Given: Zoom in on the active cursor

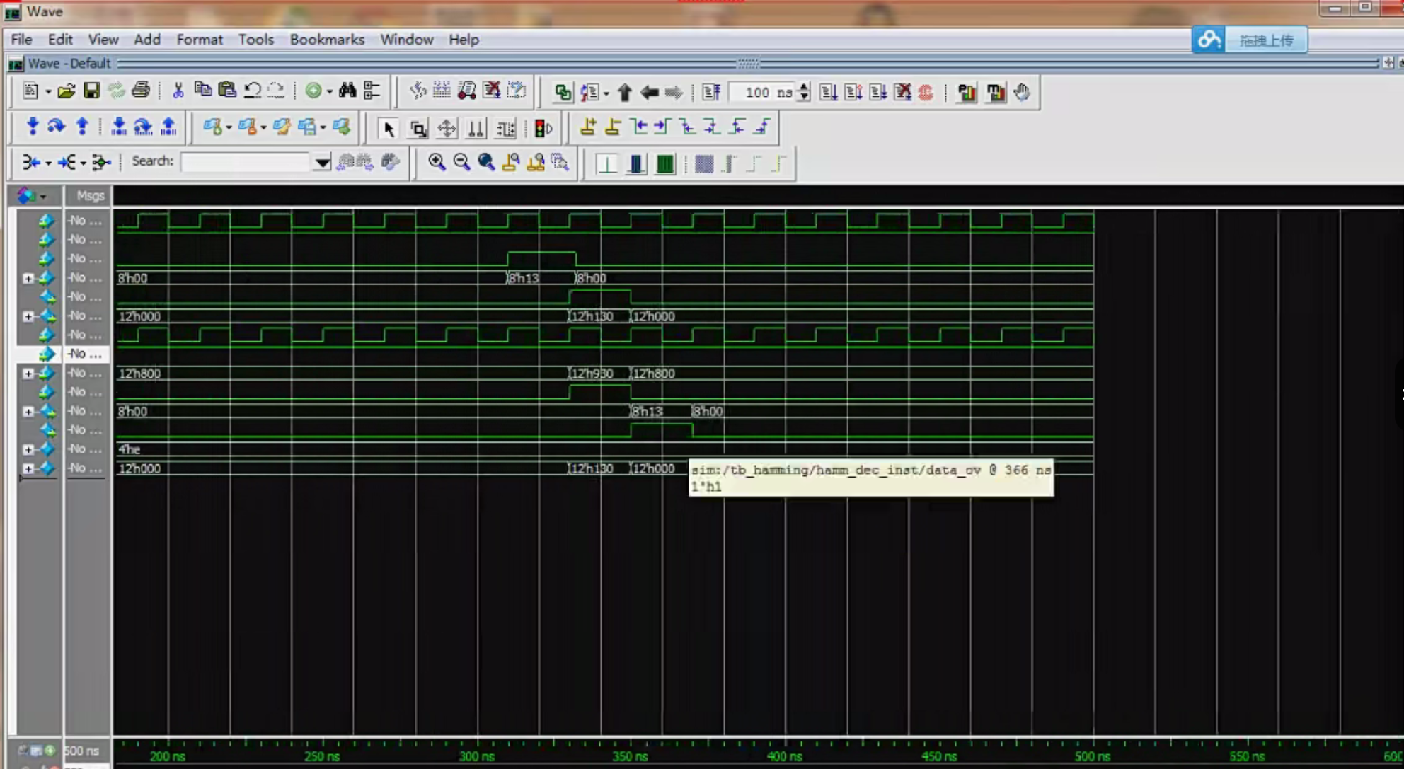Looking at the screenshot, I should tap(511, 163).
